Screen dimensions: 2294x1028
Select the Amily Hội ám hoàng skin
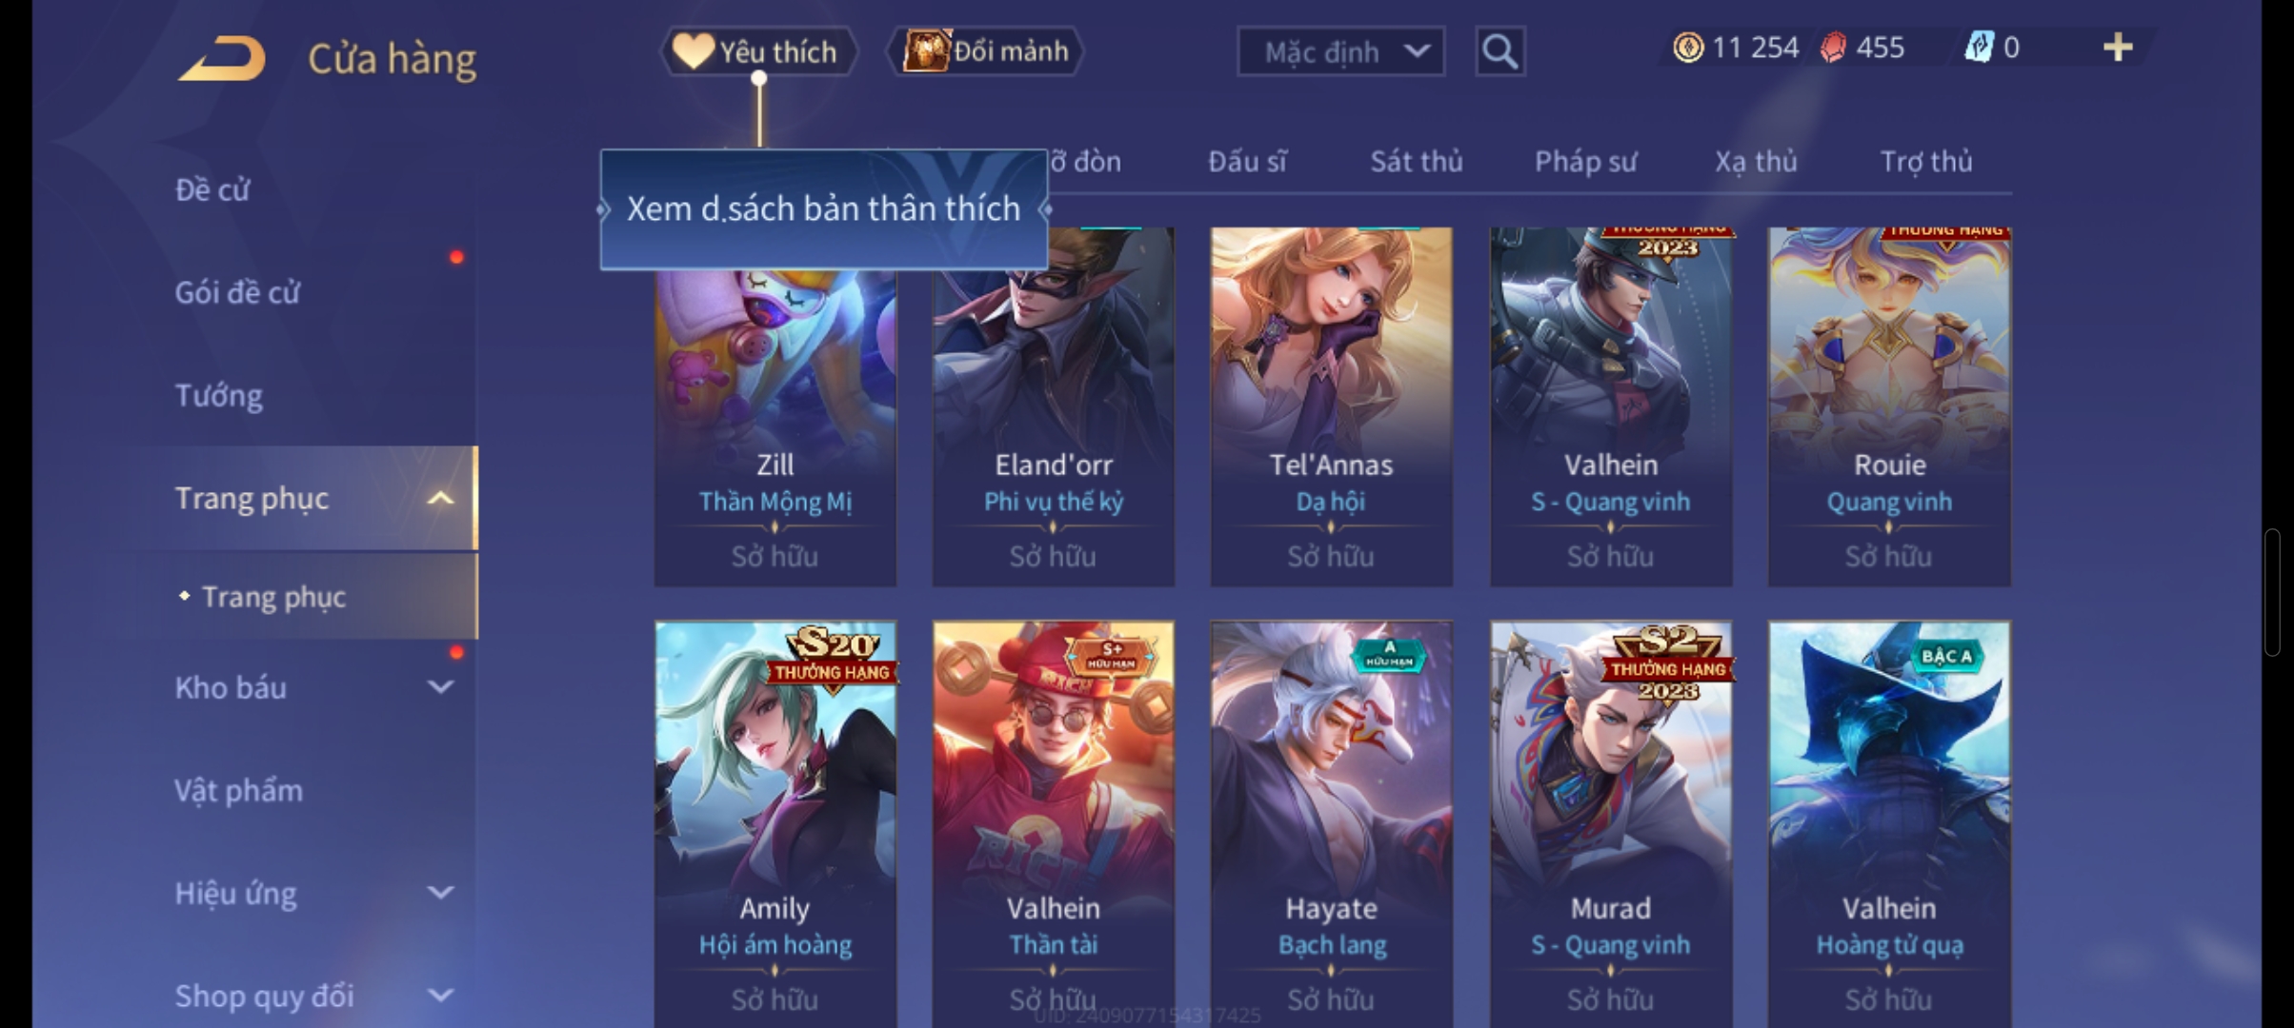[x=775, y=824]
